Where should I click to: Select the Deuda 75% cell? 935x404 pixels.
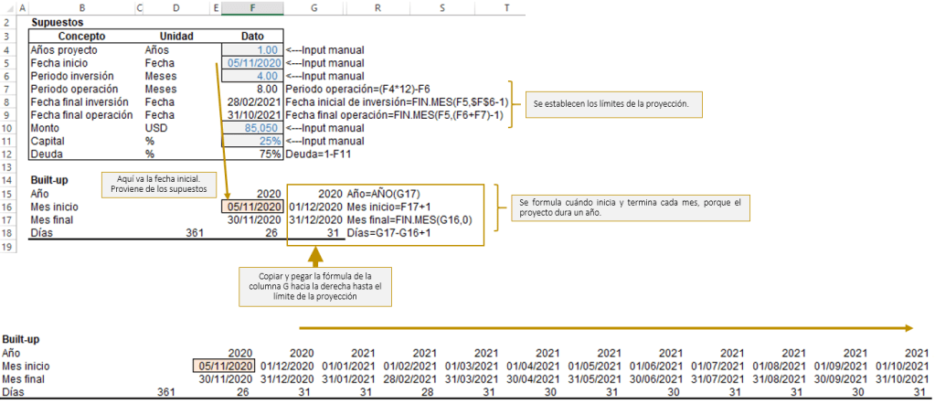(x=252, y=155)
